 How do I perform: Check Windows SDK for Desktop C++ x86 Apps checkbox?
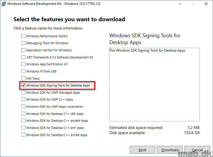[23, 113]
